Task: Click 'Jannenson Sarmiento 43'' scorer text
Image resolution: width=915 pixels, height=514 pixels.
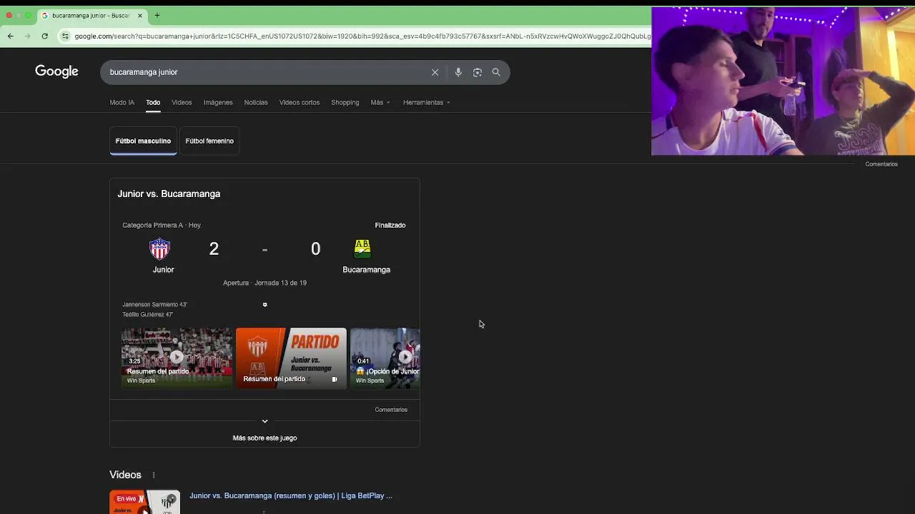Action: tap(154, 305)
